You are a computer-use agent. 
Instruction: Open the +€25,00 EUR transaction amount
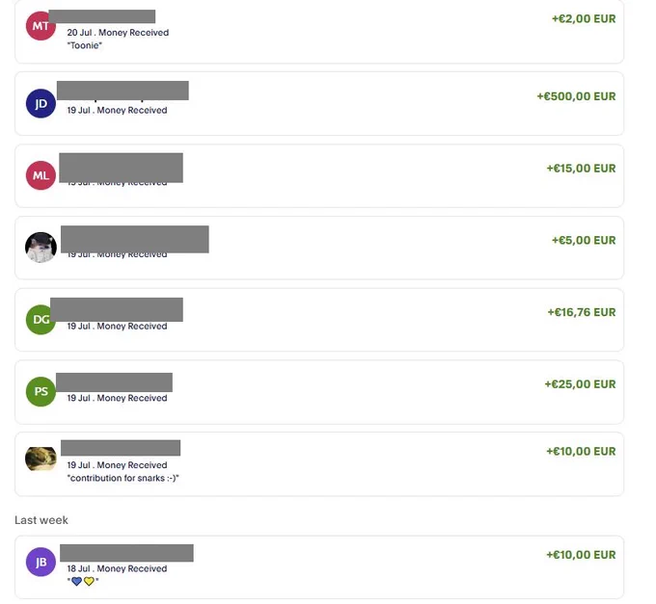coord(580,384)
